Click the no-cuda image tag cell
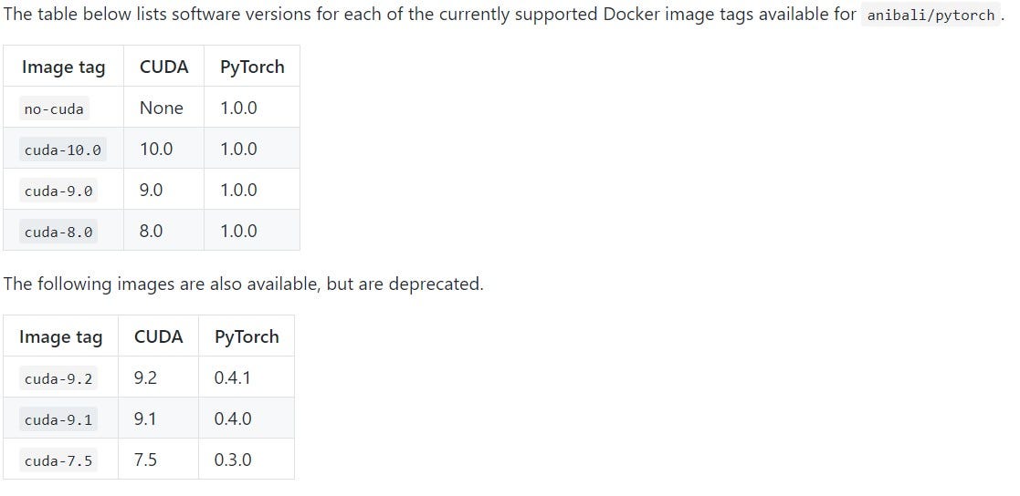The width and height of the screenshot is (1020, 496). click(54, 109)
